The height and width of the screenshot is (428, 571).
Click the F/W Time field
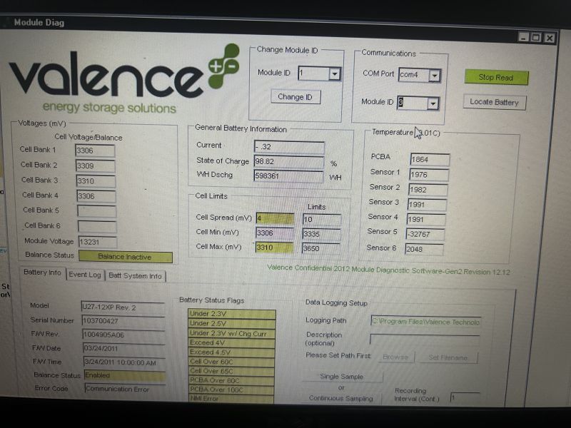pyautogui.click(x=124, y=362)
